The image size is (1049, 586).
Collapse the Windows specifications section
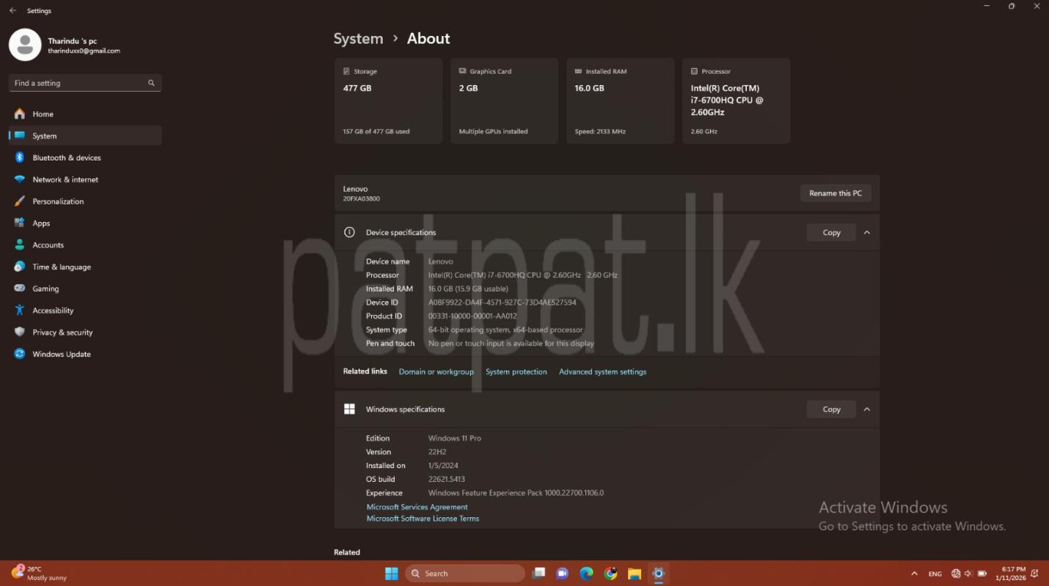866,409
